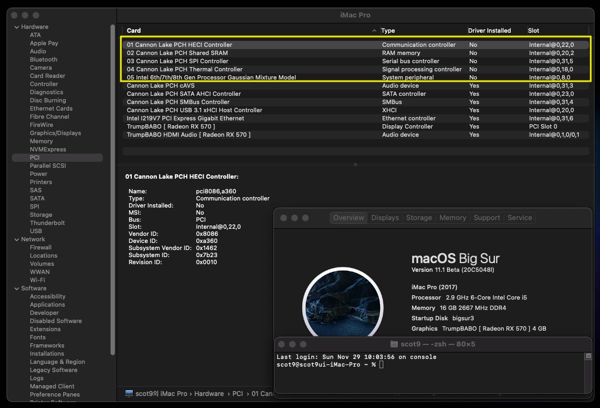Viewport: 600px width, 408px height.
Task: Select 04 Cannon Lake PCH Thermal Controller row
Action: (x=356, y=69)
